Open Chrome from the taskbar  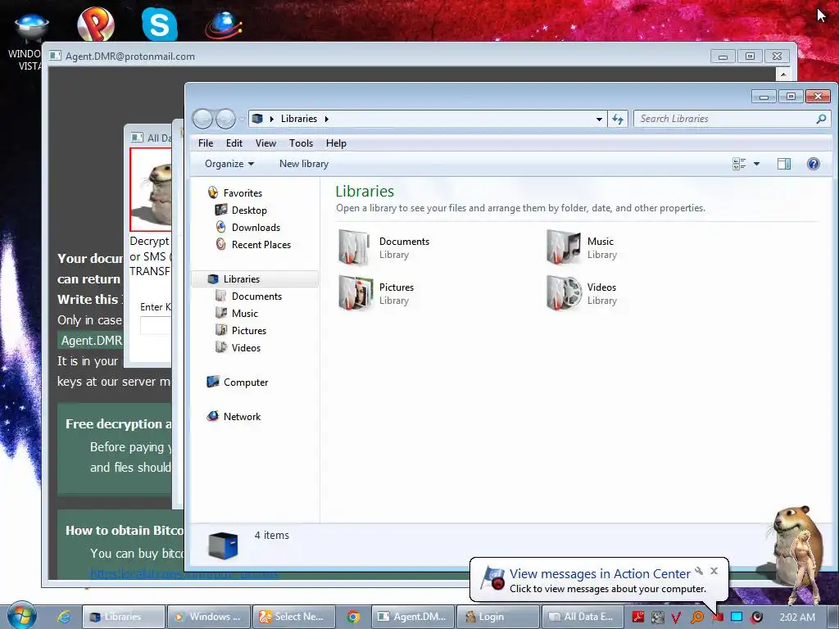point(353,617)
